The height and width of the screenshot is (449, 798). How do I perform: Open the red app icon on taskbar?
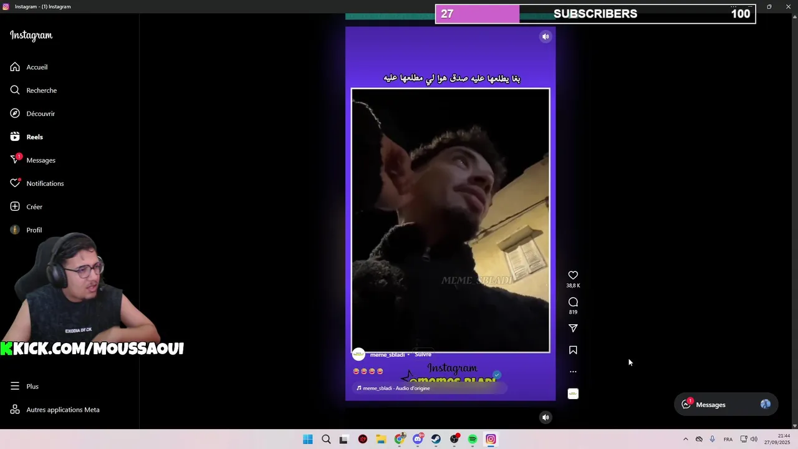tap(363, 439)
